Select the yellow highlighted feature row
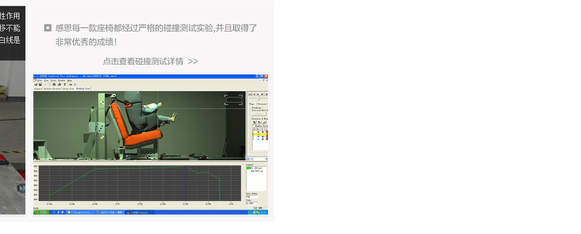The width and height of the screenshot is (581, 234). coord(260,134)
